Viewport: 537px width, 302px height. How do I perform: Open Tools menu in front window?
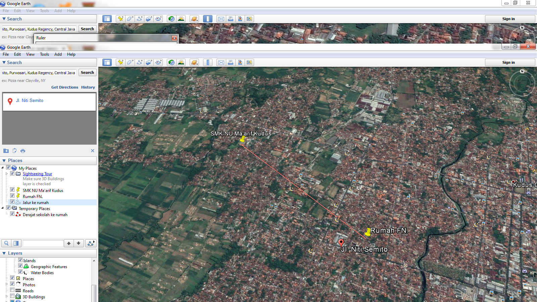click(45, 54)
